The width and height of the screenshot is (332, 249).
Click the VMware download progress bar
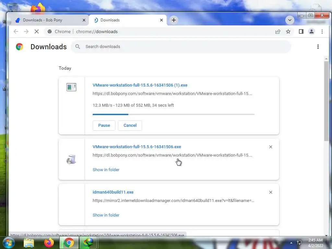tap(173, 114)
